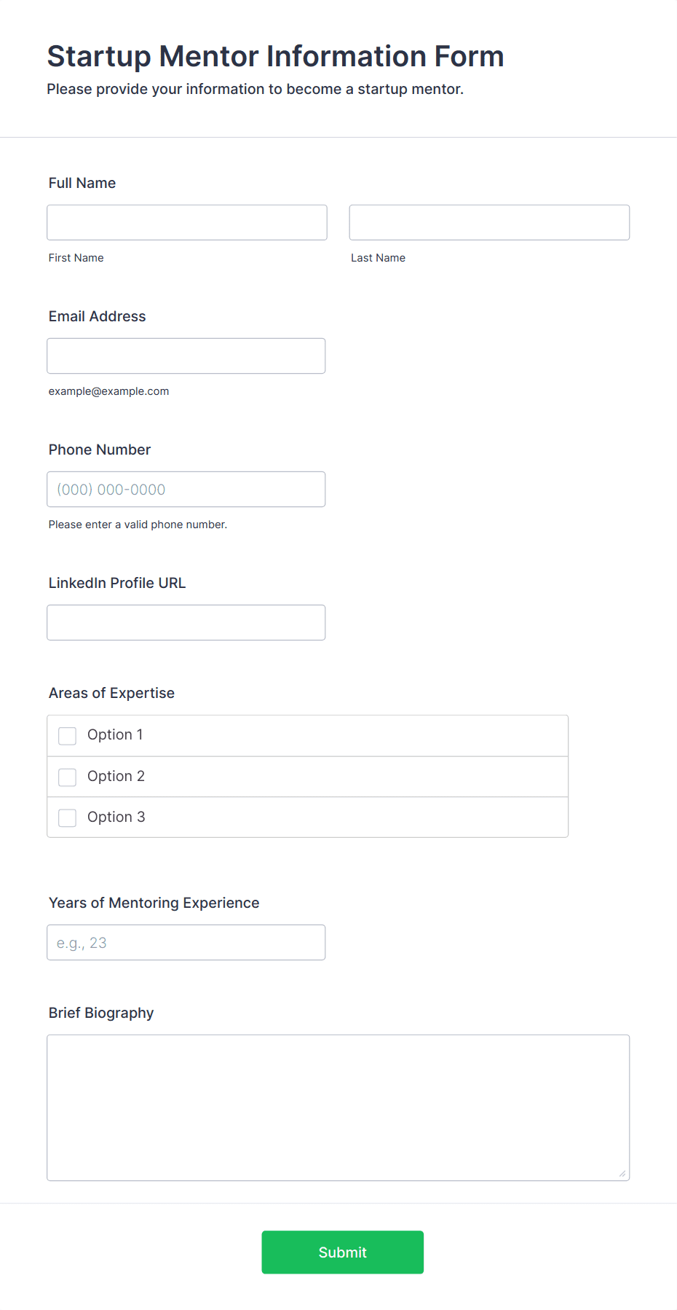This screenshot has width=677, height=1310.
Task: Click the Years of Mentoring Experience field
Action: click(x=186, y=942)
